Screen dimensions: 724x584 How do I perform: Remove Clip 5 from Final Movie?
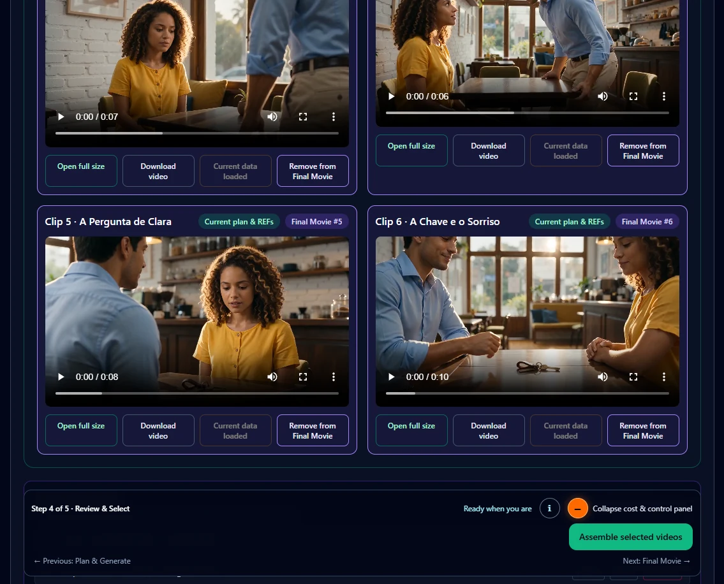pyautogui.click(x=313, y=431)
